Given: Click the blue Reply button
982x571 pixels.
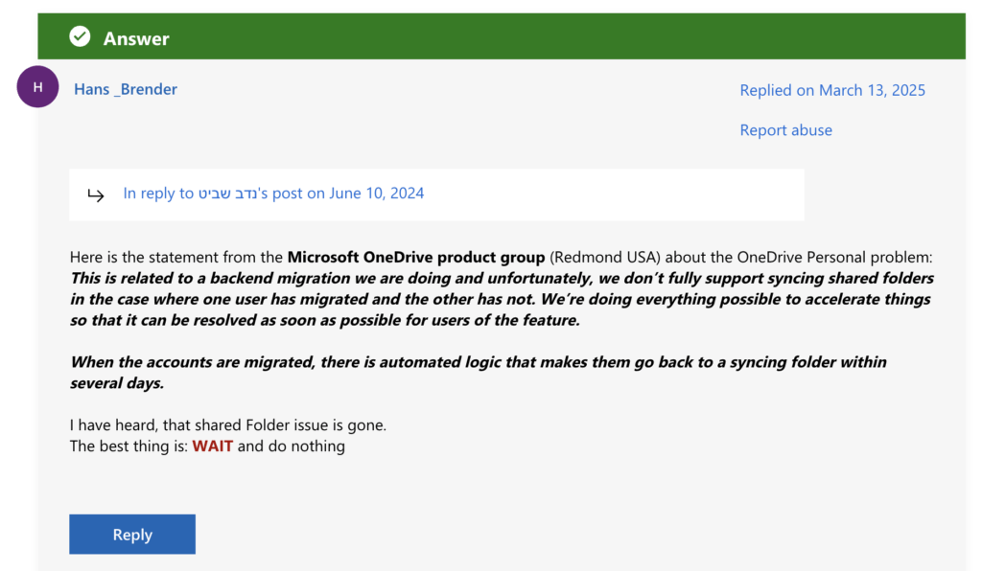Looking at the screenshot, I should 132,534.
